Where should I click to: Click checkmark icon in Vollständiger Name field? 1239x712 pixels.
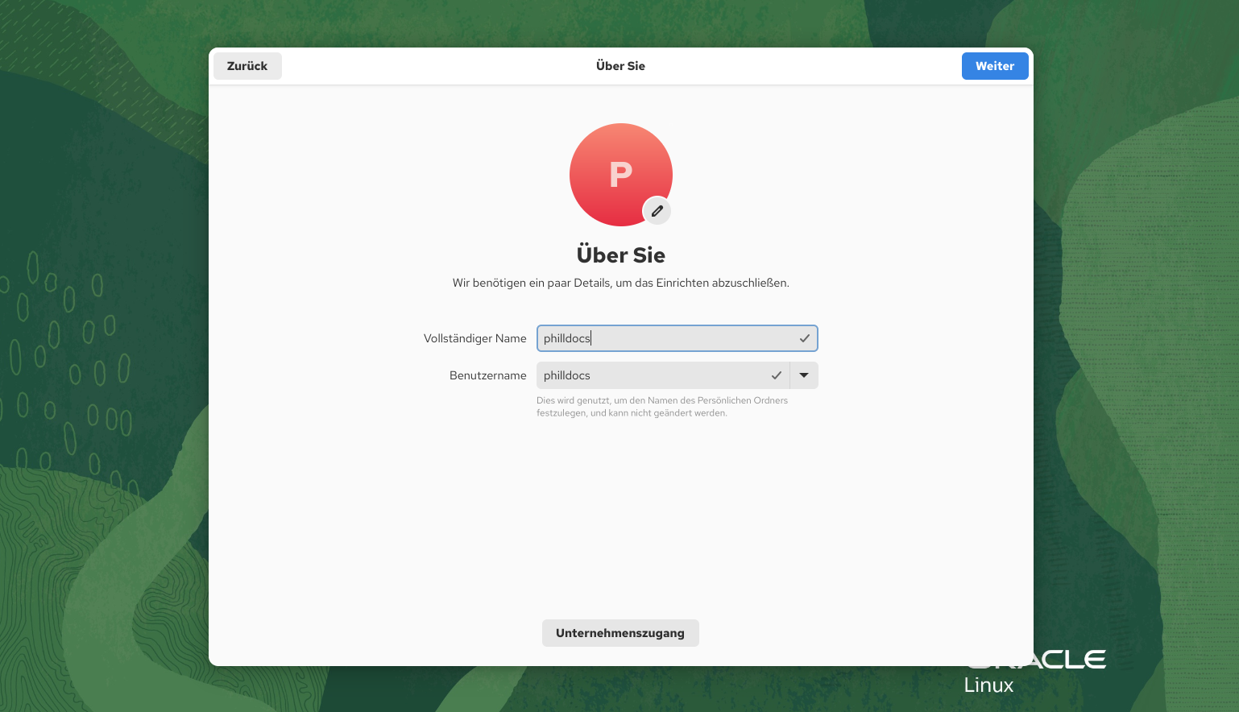pyautogui.click(x=804, y=338)
